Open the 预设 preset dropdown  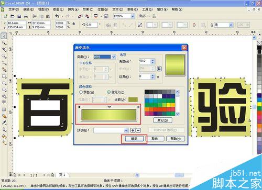pyautogui.click(x=126, y=130)
